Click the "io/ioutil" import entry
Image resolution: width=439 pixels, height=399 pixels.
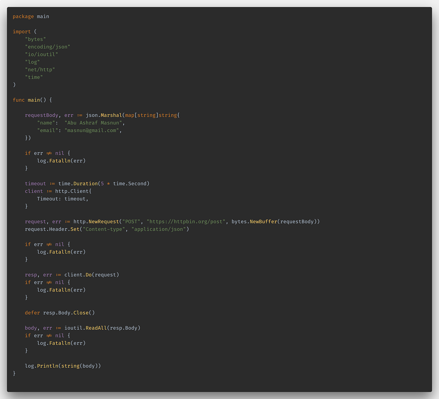coord(41,54)
